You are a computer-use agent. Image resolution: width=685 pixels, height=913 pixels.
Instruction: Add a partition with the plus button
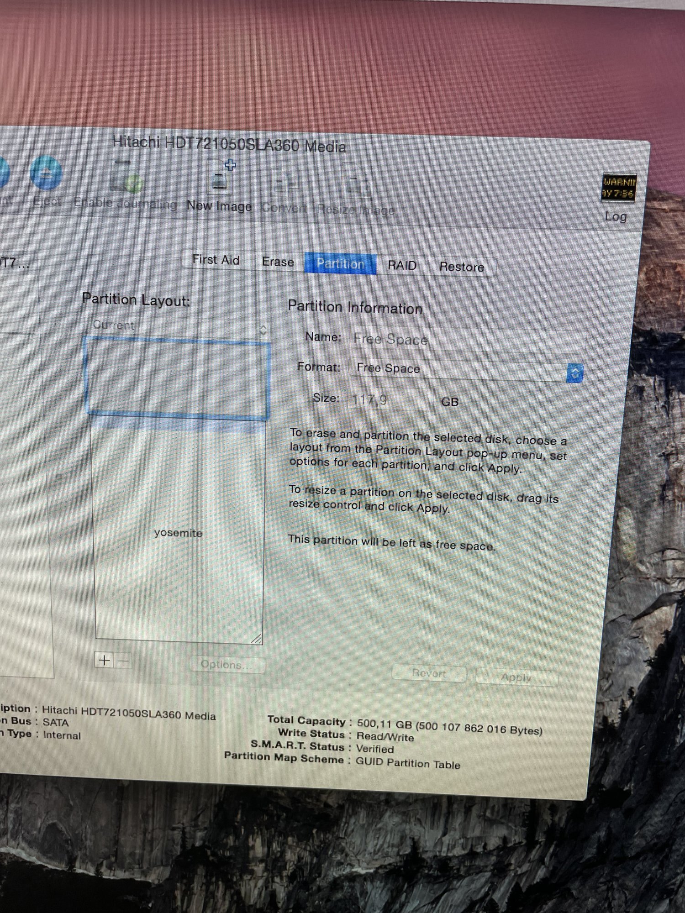(x=104, y=660)
